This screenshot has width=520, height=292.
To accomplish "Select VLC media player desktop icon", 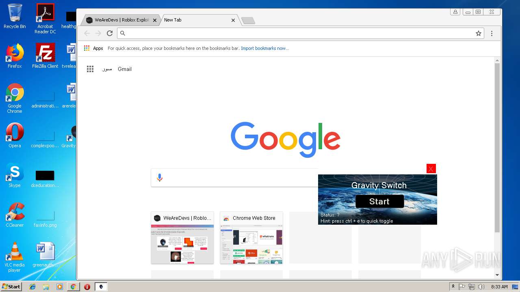I will tap(15, 257).
